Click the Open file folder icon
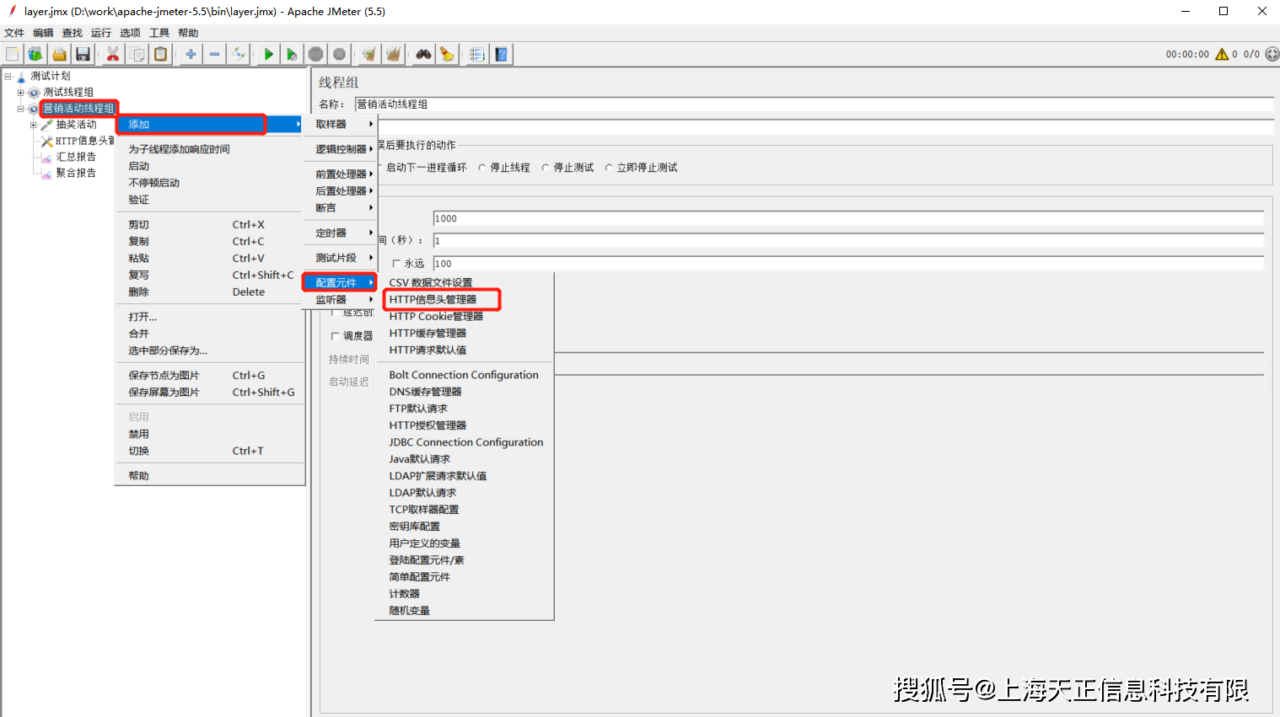The height and width of the screenshot is (717, 1280). click(x=59, y=54)
